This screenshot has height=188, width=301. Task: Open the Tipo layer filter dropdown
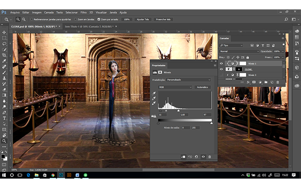[232, 45]
